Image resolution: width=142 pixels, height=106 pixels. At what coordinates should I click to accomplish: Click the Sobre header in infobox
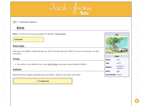tap(117, 56)
